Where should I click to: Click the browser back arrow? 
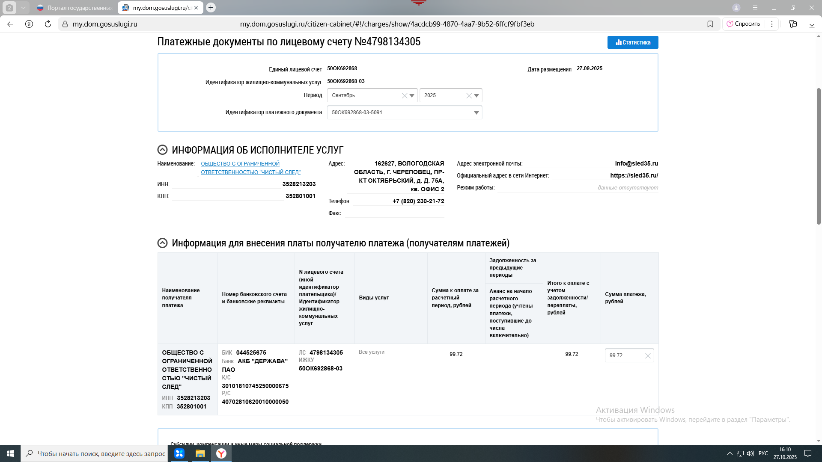10,24
